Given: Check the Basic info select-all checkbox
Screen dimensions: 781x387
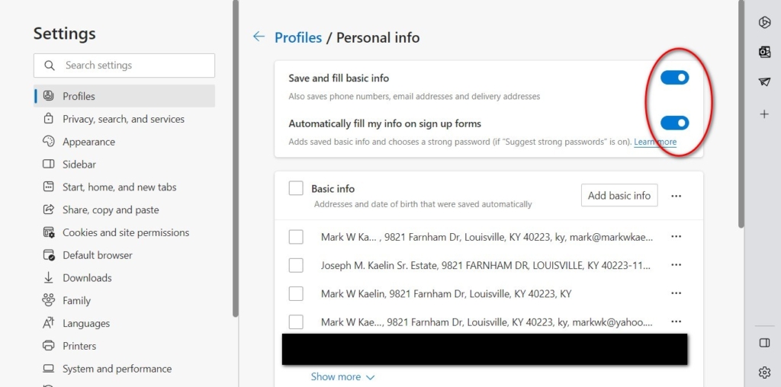Looking at the screenshot, I should point(296,188).
